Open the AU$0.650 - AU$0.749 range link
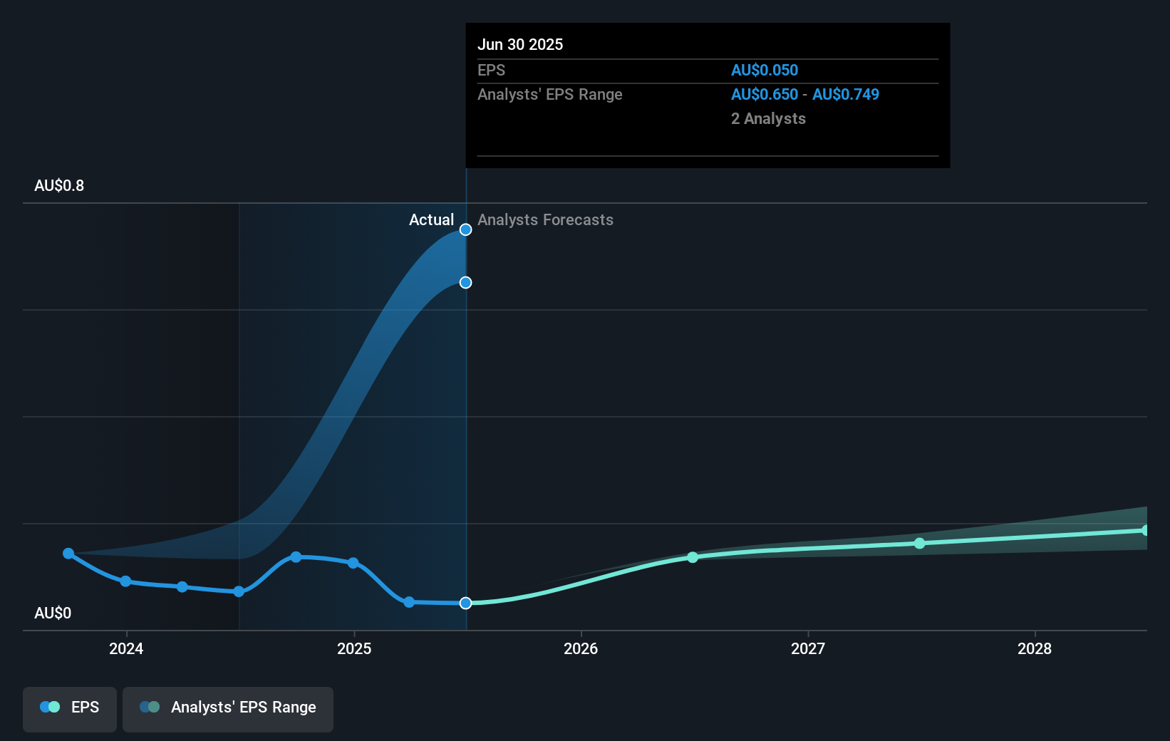This screenshot has height=741, width=1170. point(805,94)
